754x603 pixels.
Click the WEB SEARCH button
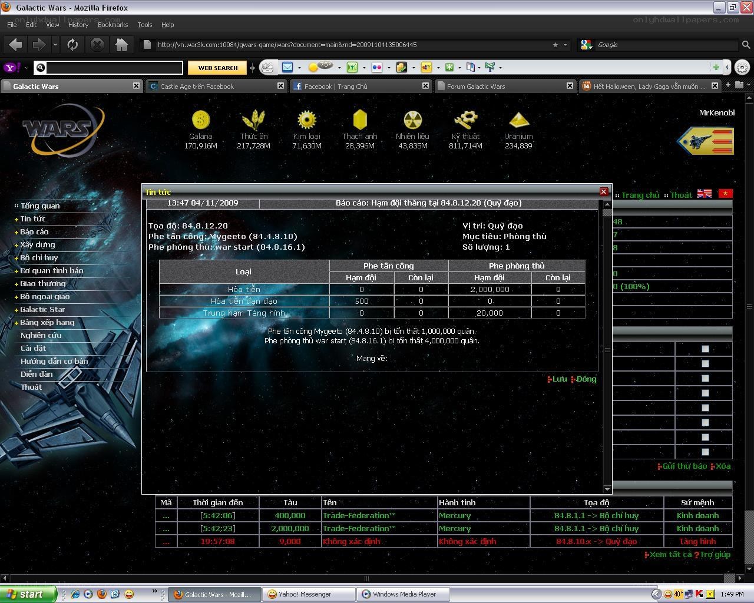[218, 68]
